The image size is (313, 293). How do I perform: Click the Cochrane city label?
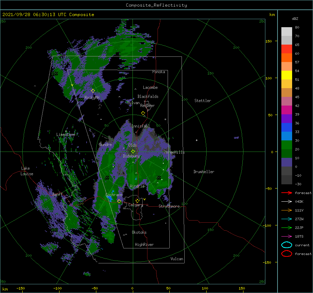click(114, 195)
